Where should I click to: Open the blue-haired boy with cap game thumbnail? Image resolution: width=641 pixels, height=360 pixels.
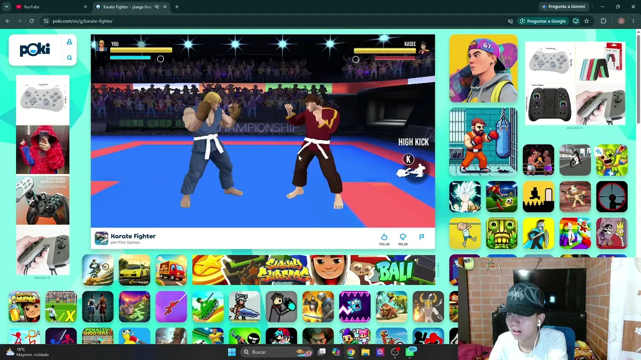[x=483, y=68]
